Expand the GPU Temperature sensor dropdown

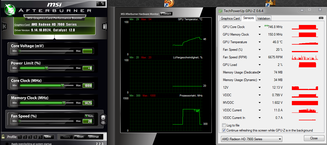tap(260, 42)
